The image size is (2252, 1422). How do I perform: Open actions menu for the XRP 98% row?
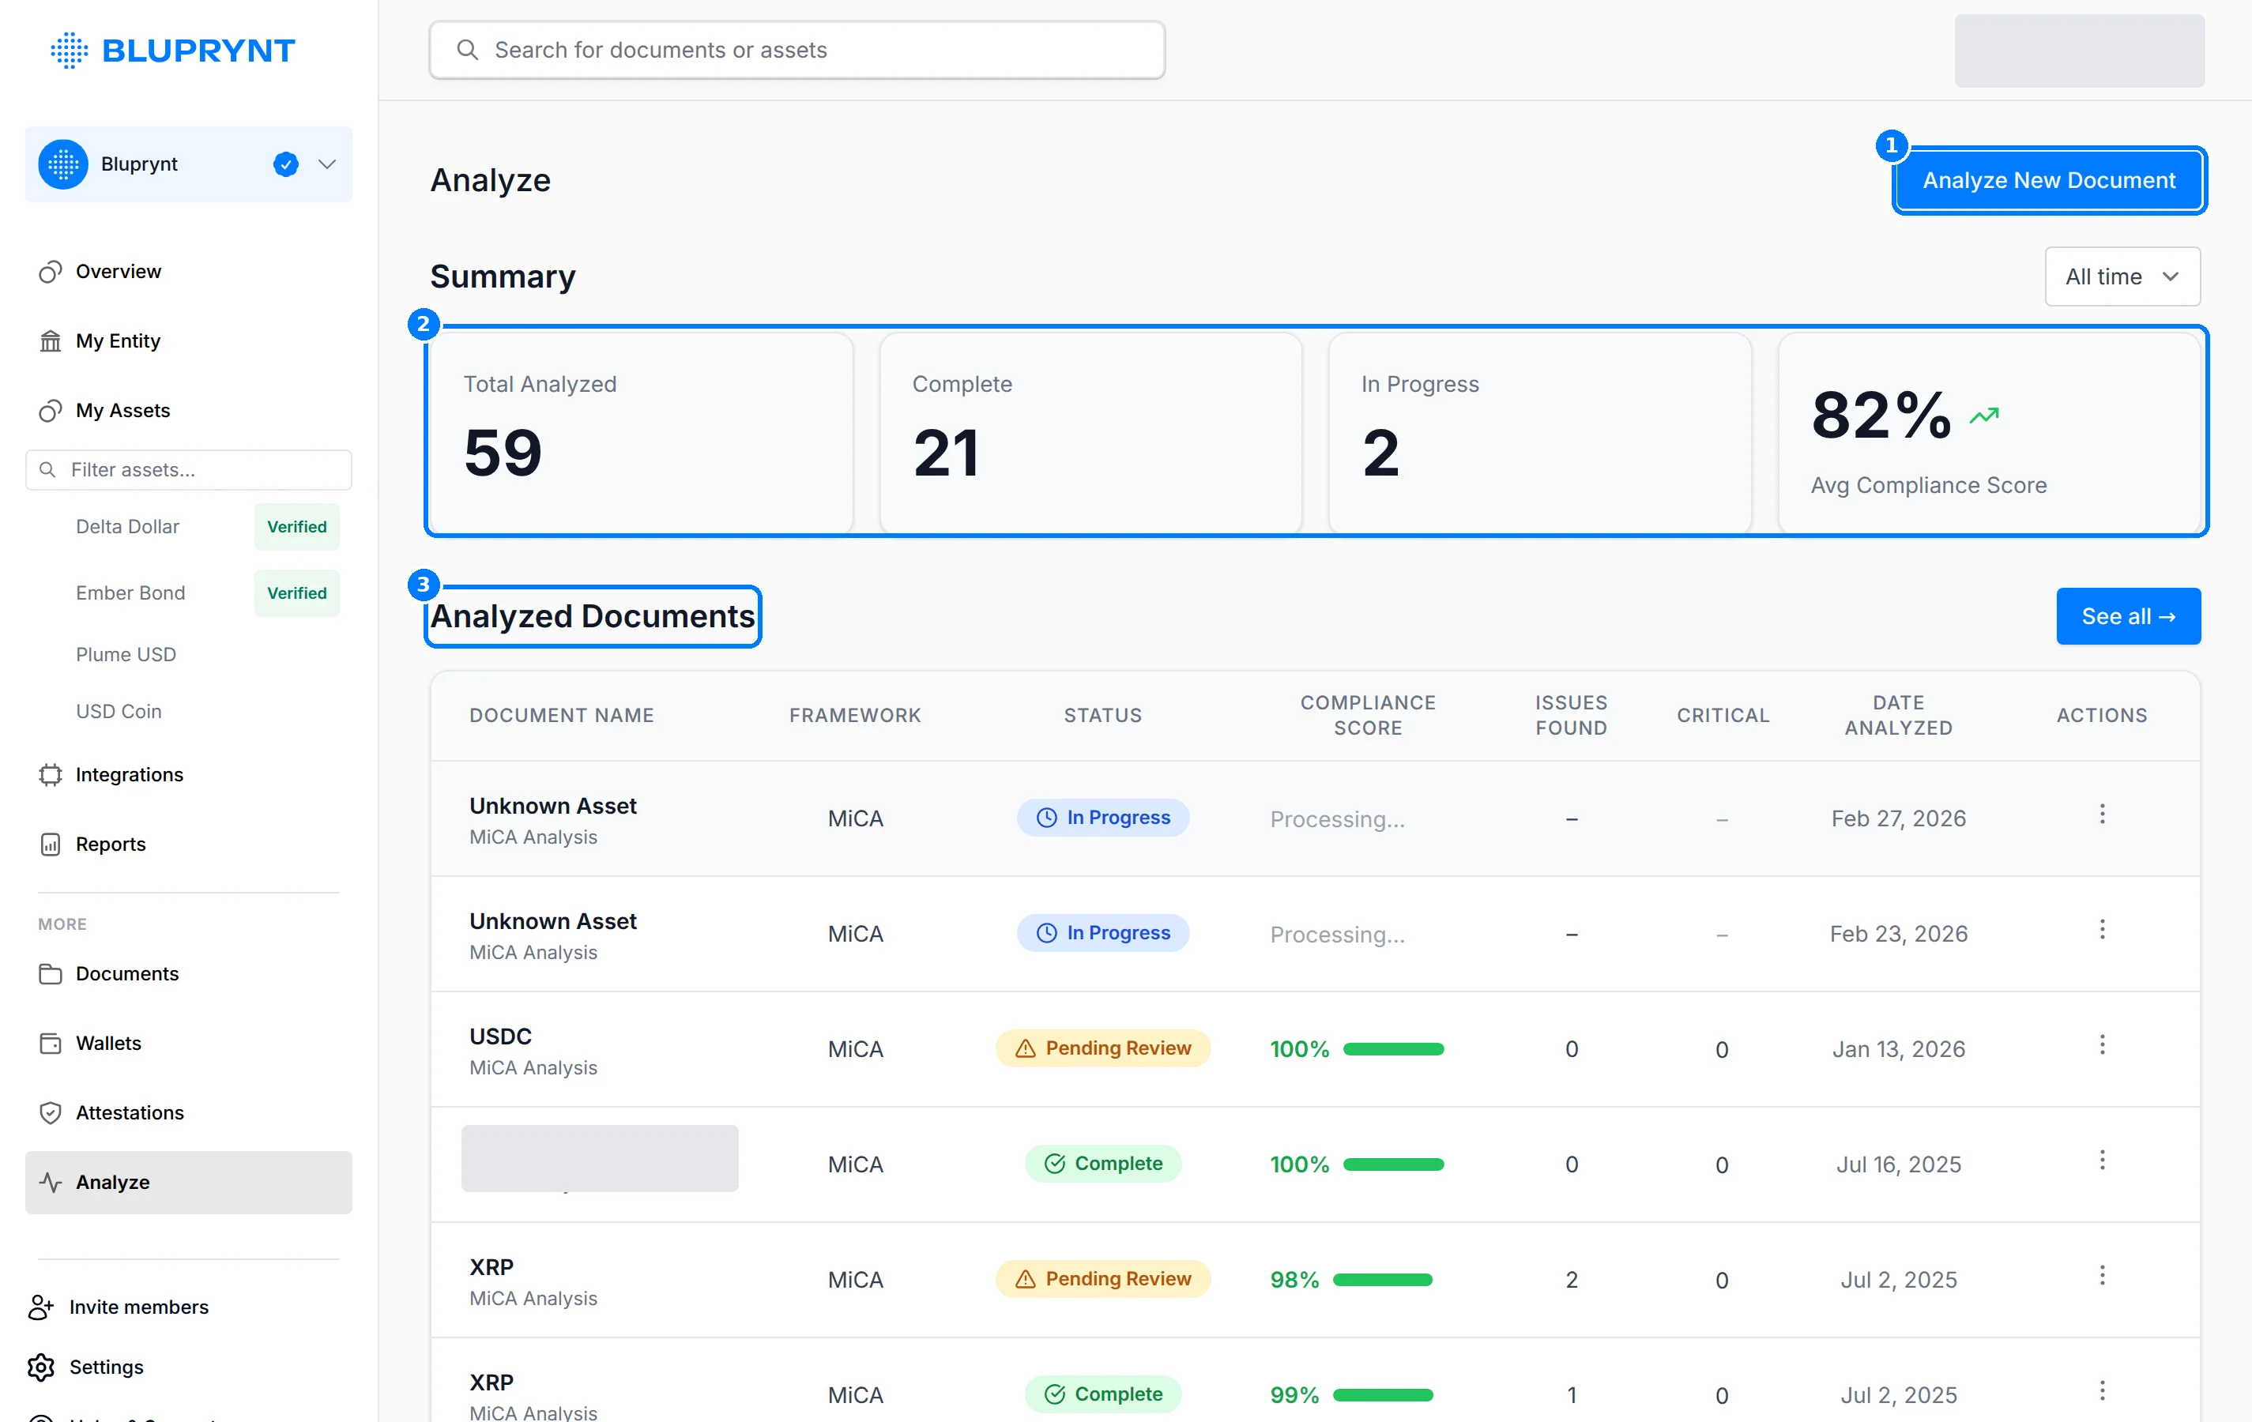2101,1275
